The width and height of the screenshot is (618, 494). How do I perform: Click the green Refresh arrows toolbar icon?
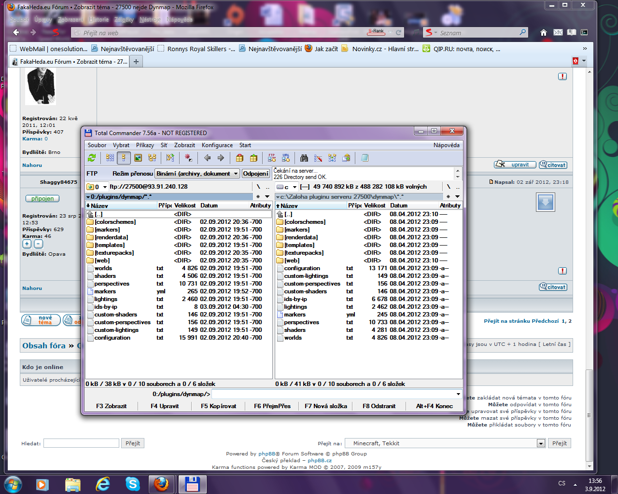(x=92, y=158)
